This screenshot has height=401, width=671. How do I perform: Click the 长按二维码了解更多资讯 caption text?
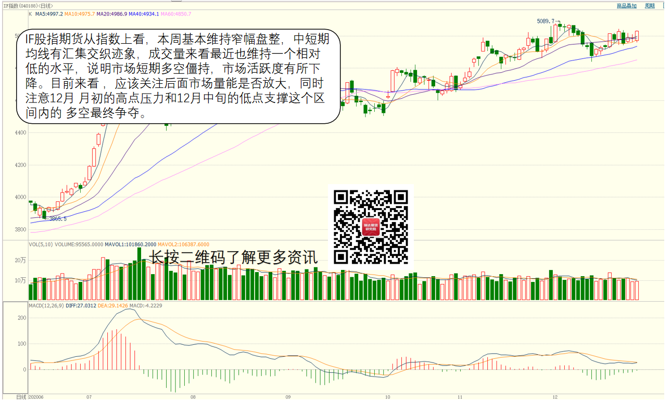(x=234, y=257)
